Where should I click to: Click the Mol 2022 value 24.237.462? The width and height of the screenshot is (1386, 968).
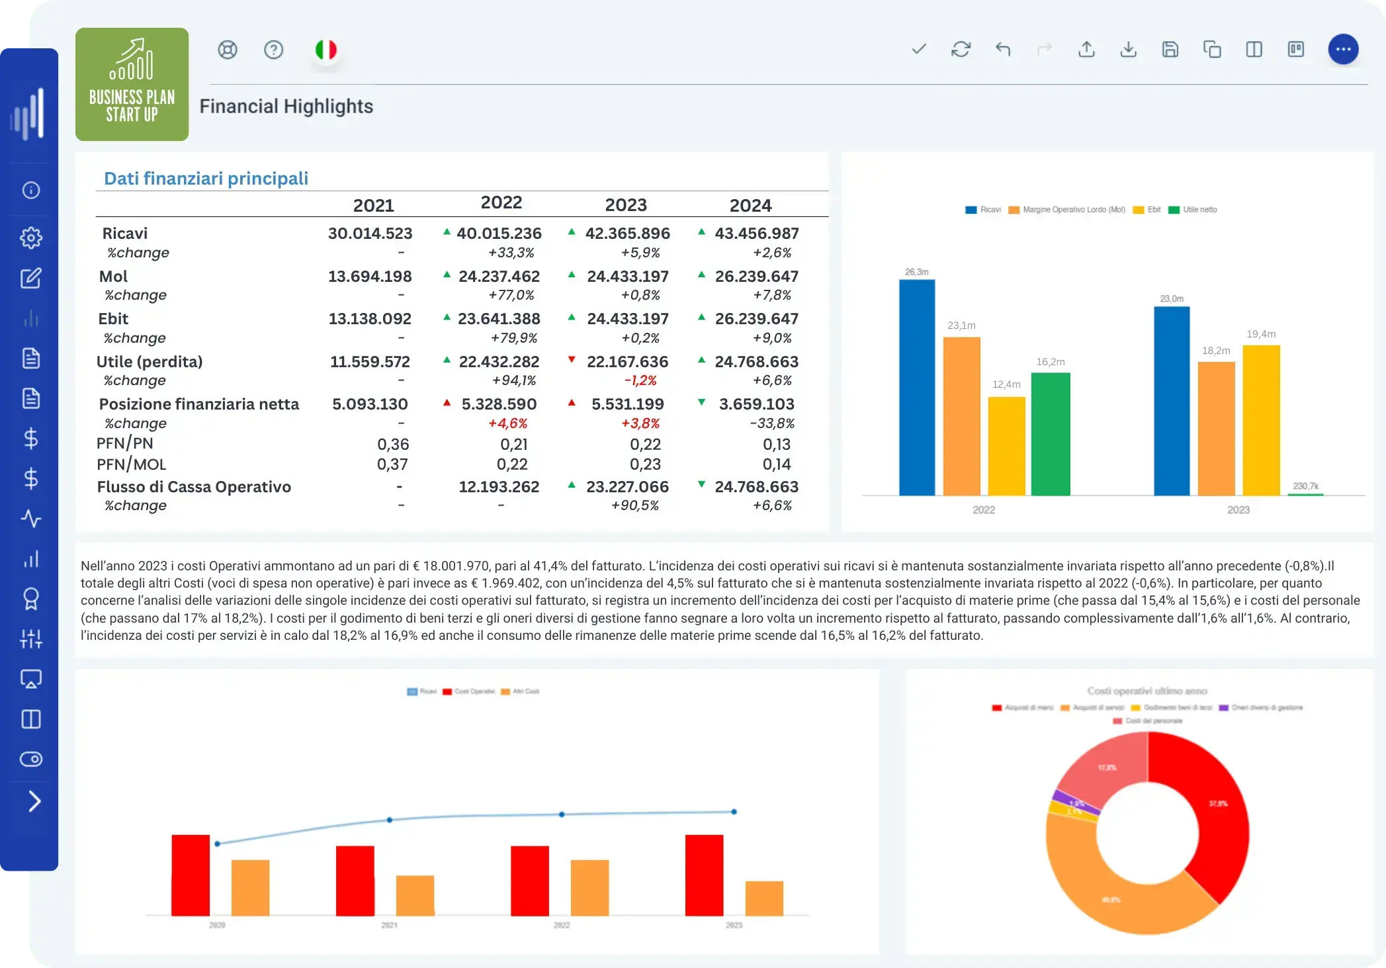point(499,276)
